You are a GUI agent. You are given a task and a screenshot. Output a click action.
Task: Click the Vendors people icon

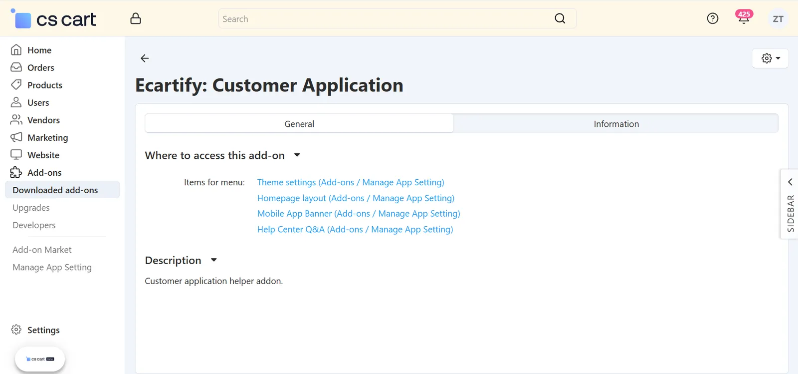(16, 120)
